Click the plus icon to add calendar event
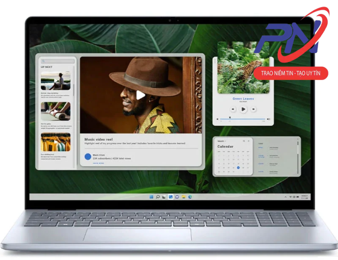Viewport: 338px width, 260px height. [248, 141]
